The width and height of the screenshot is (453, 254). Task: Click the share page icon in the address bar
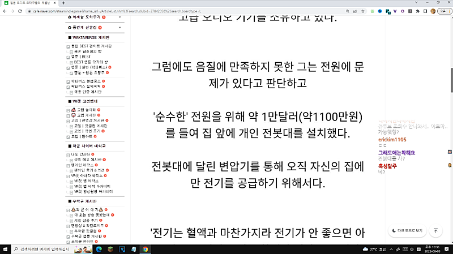[355, 11]
